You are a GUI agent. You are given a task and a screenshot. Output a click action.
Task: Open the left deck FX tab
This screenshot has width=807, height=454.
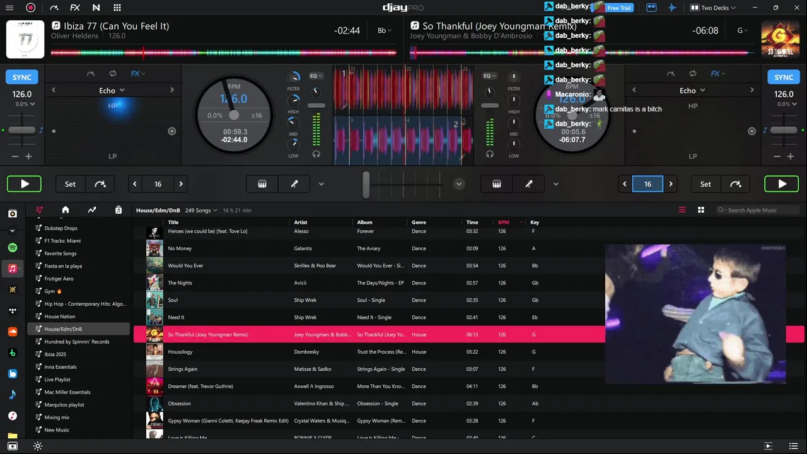[137, 74]
